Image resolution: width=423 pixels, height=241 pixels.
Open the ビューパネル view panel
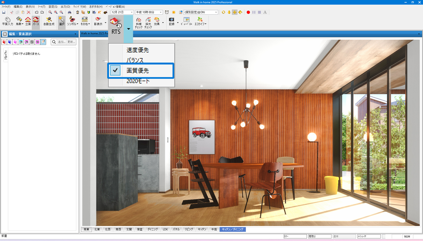(187, 22)
